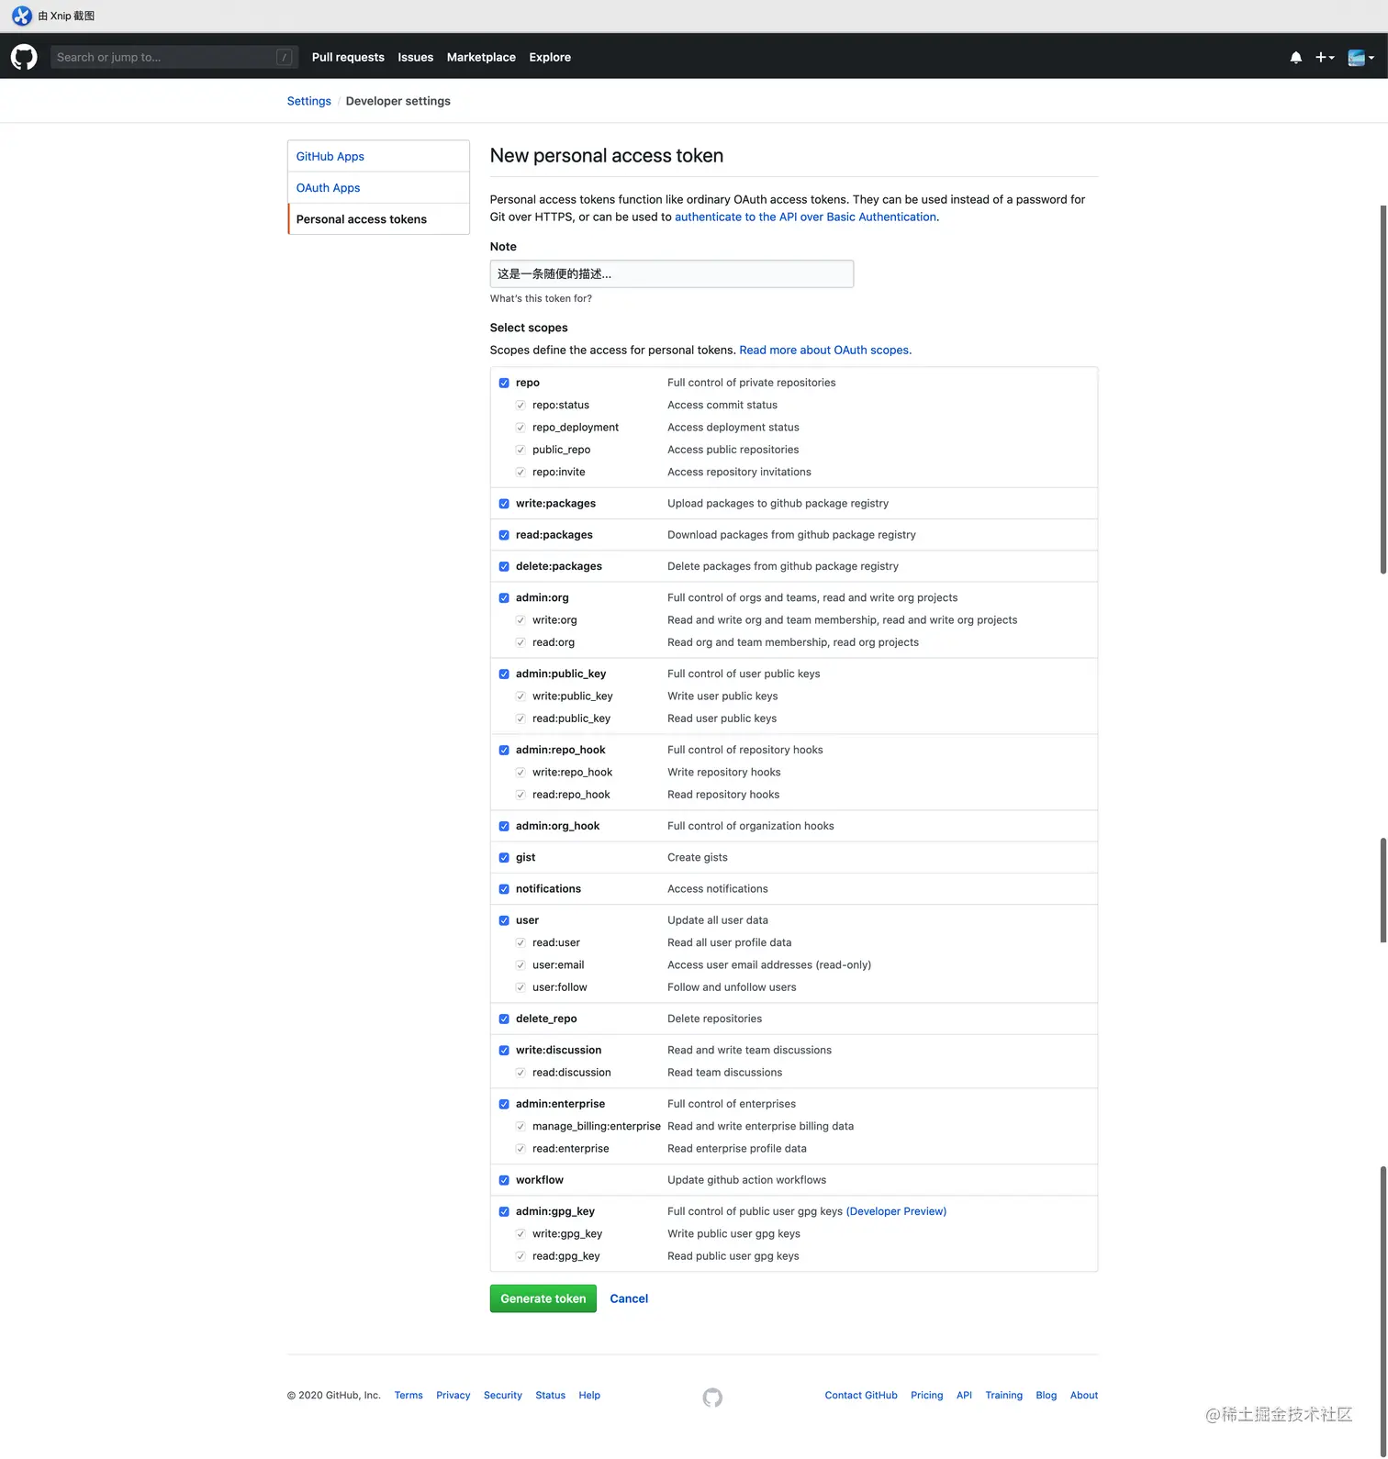This screenshot has width=1388, height=1459.
Task: Open Pull requests in top navigation
Action: coord(348,57)
